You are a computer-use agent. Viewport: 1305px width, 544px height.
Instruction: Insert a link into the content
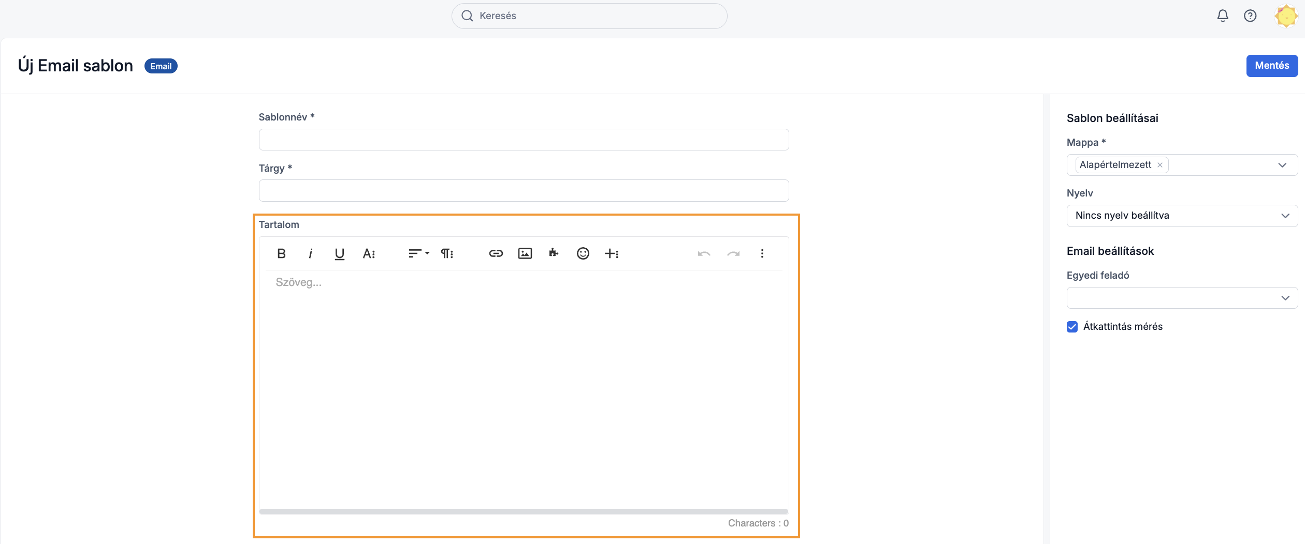point(496,253)
